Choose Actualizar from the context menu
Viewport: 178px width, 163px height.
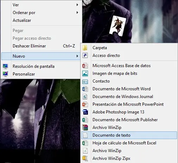pyautogui.click(x=22, y=20)
